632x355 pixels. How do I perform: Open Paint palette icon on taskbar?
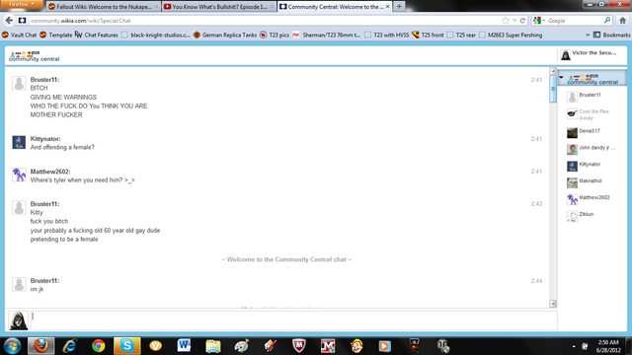point(241,346)
